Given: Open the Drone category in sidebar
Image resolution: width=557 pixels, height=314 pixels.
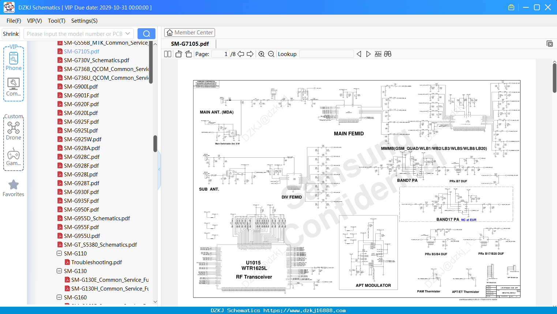Looking at the screenshot, I should point(14,131).
